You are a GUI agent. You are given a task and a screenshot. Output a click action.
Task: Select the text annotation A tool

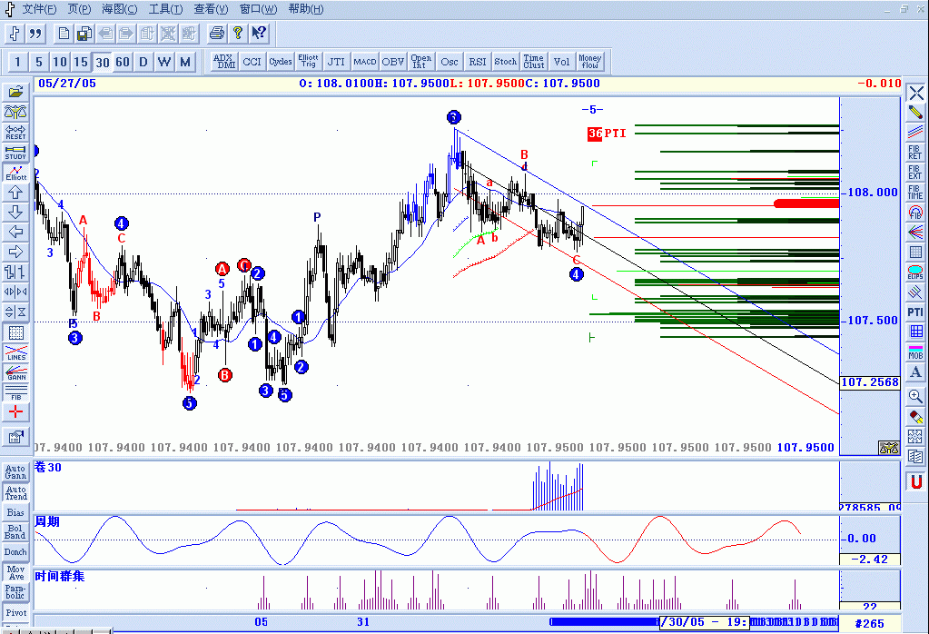pos(916,372)
